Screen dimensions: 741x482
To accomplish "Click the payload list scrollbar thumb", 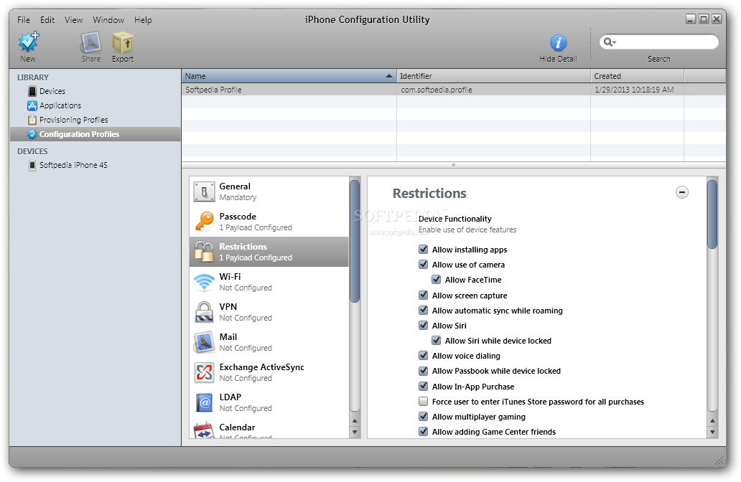I will 355,241.
